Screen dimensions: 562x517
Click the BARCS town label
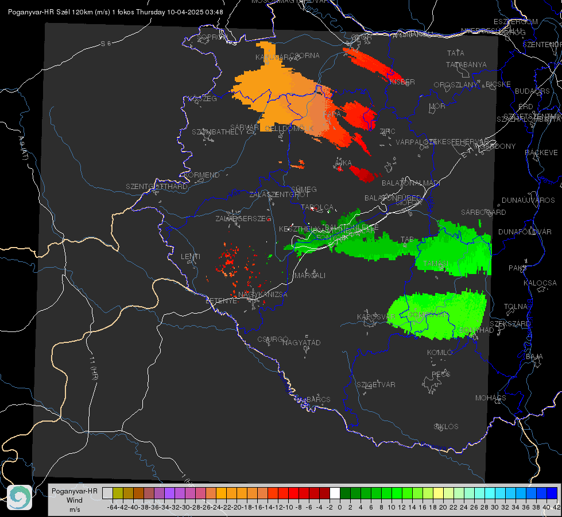318,399
